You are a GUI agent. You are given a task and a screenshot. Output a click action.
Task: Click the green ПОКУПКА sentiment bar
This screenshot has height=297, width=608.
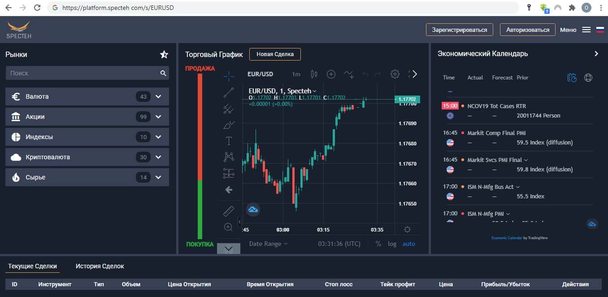[x=200, y=210]
